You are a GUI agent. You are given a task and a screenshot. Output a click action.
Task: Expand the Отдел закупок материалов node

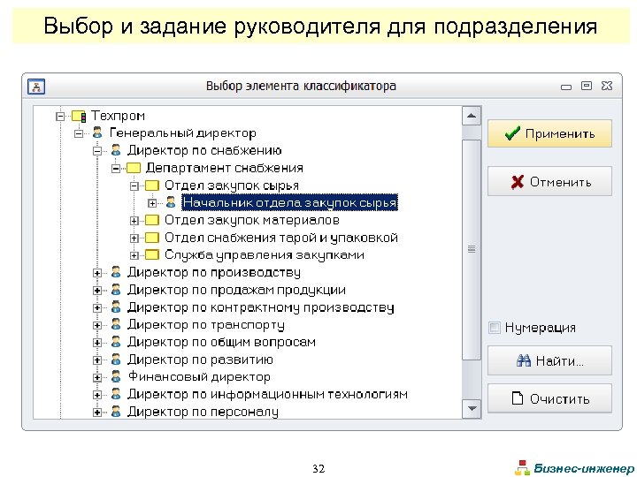134,221
